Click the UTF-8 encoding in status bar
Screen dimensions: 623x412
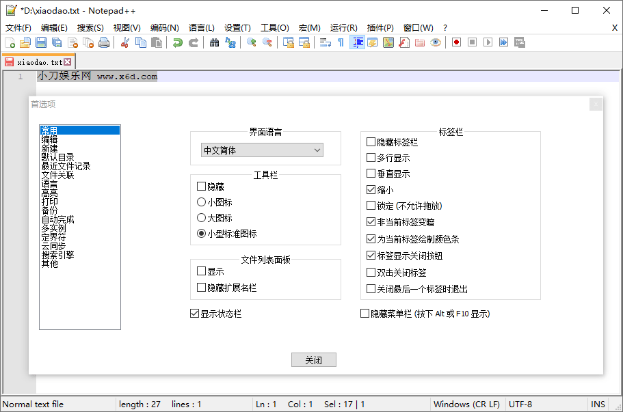pos(520,404)
